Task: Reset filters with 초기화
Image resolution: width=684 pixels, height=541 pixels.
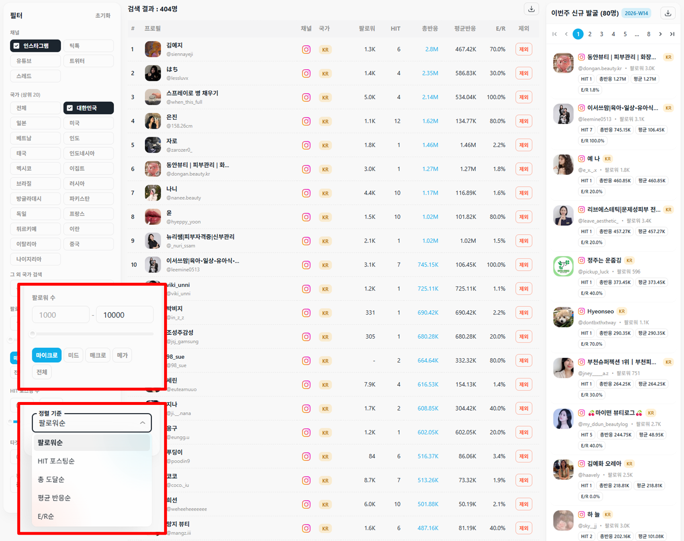Action: pos(102,15)
